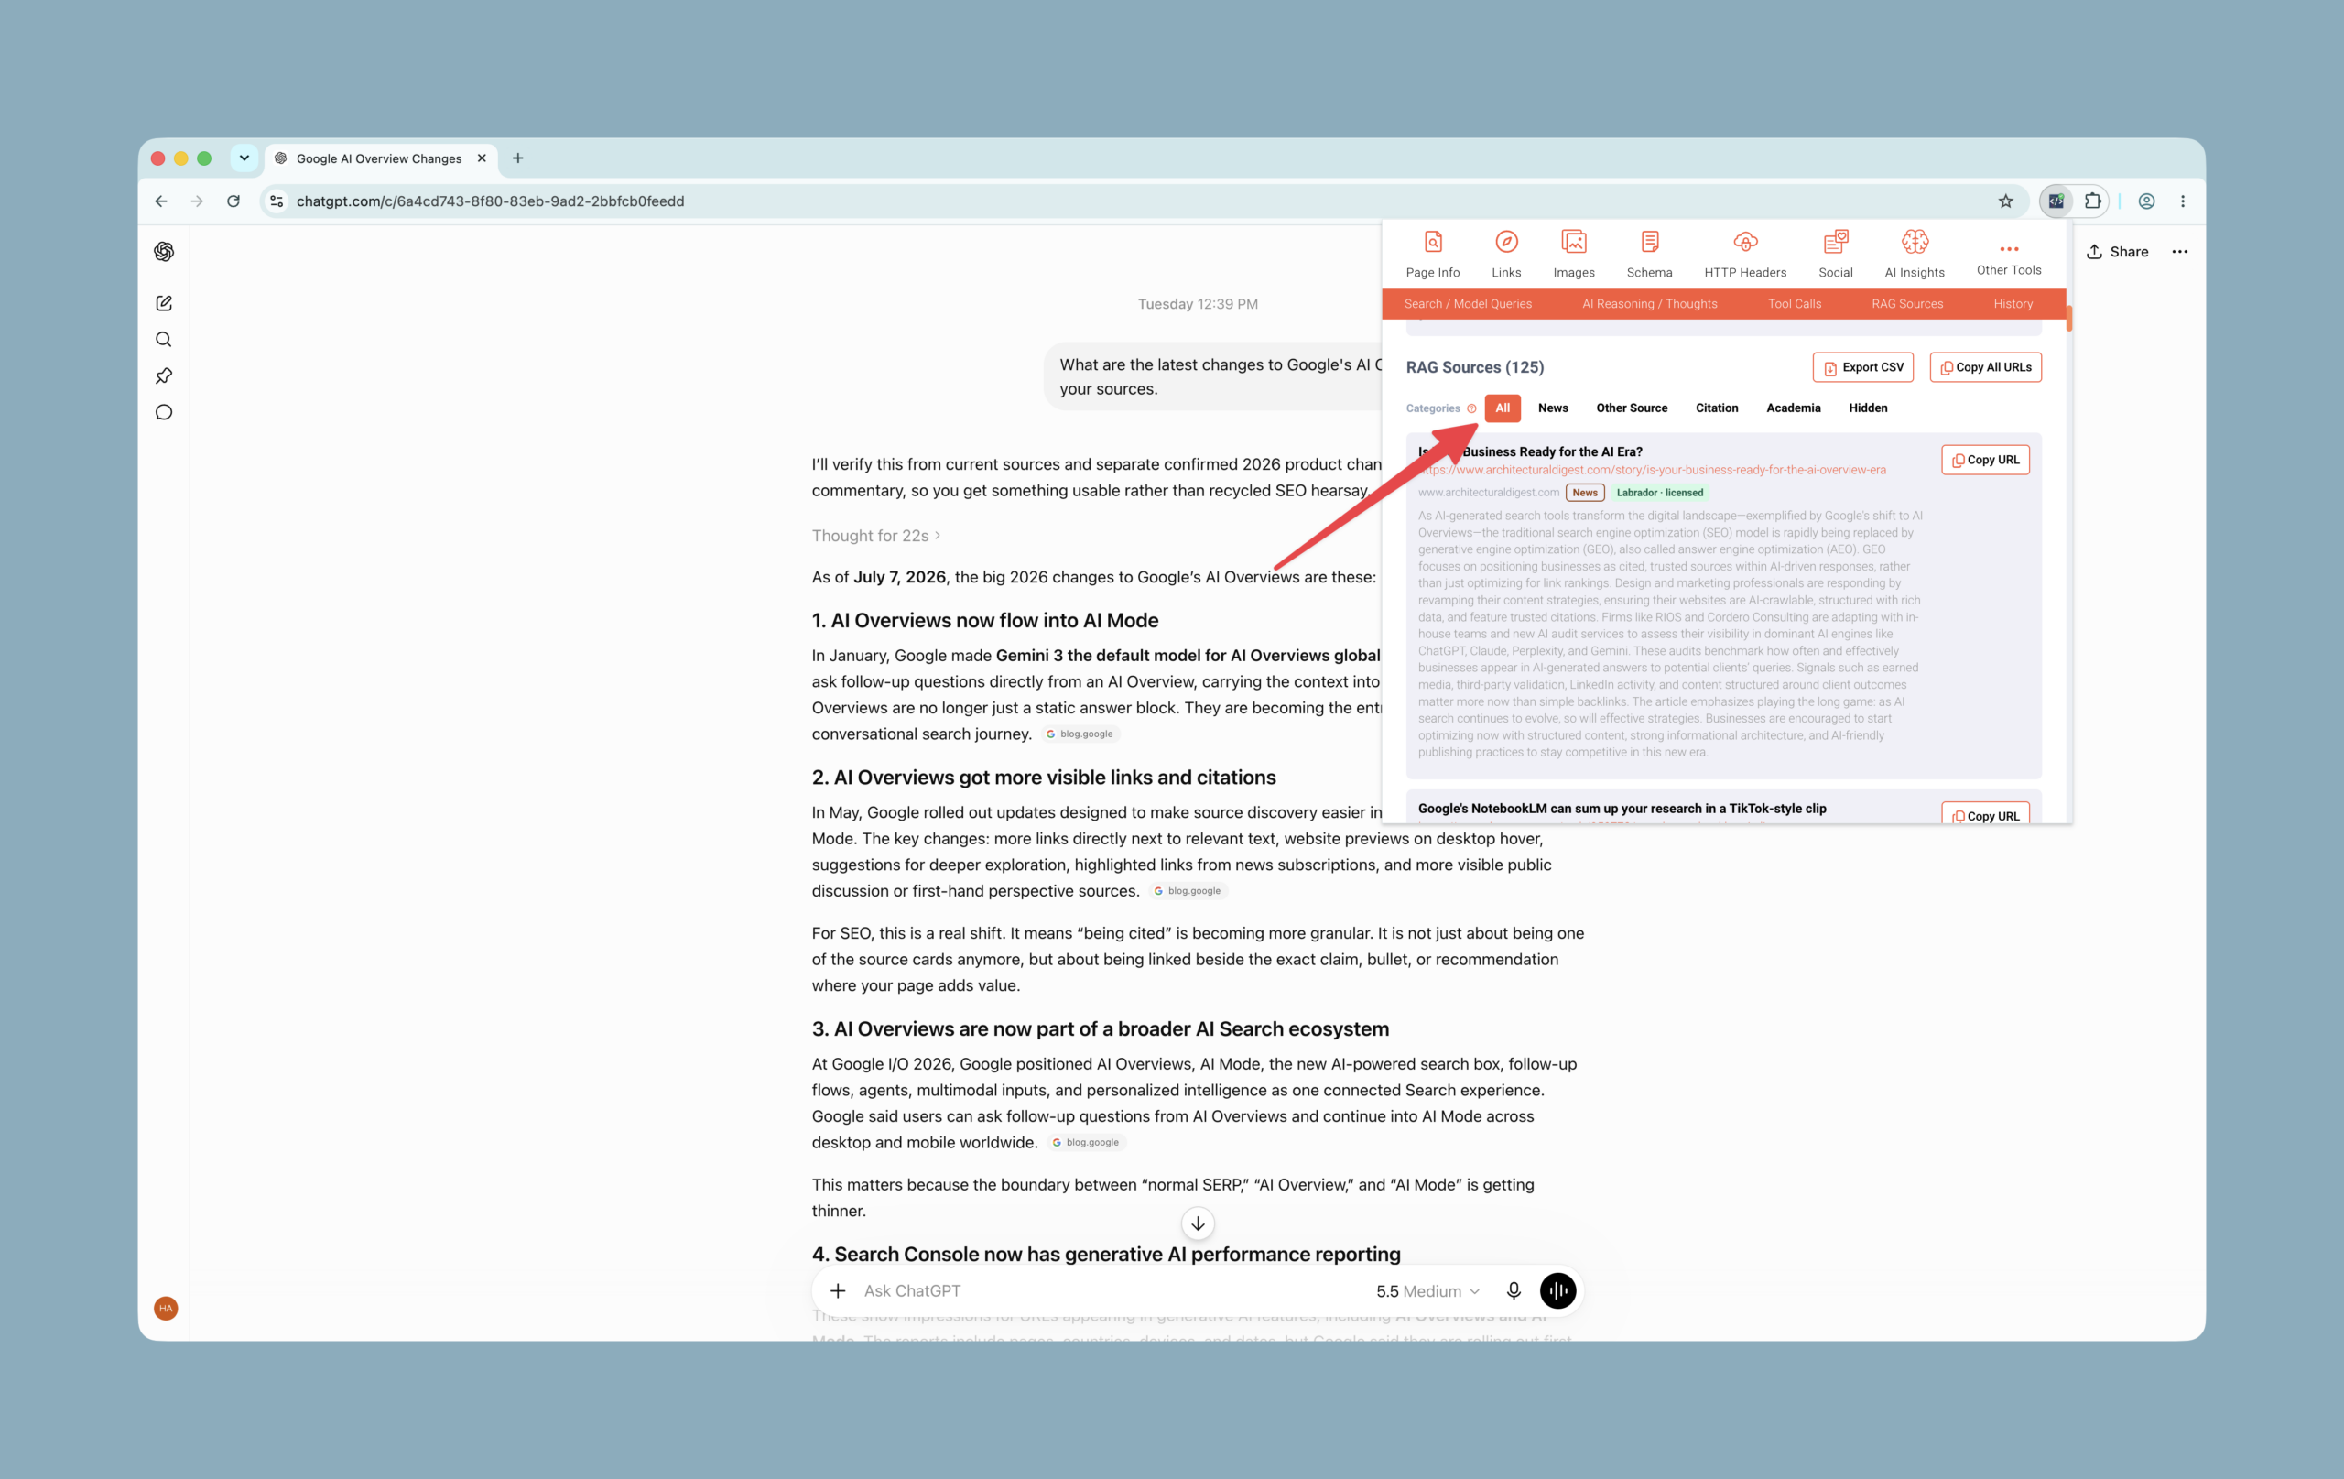
Task: Open the AI Insights tool
Action: pyautogui.click(x=1914, y=254)
